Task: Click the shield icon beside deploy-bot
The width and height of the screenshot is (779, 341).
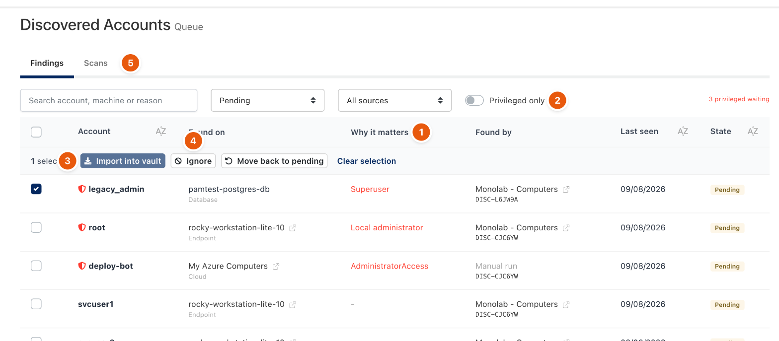Action: click(82, 266)
